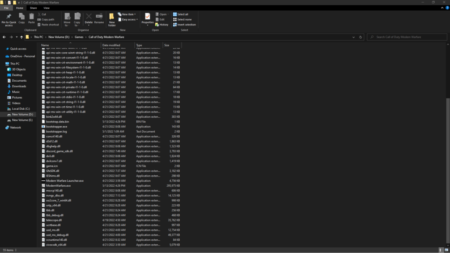The image size is (450, 253).
Task: Rename the selected item
Action: click(99, 18)
